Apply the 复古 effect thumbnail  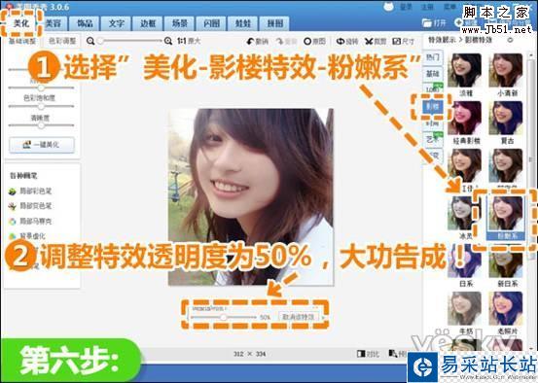pyautogui.click(x=506, y=118)
